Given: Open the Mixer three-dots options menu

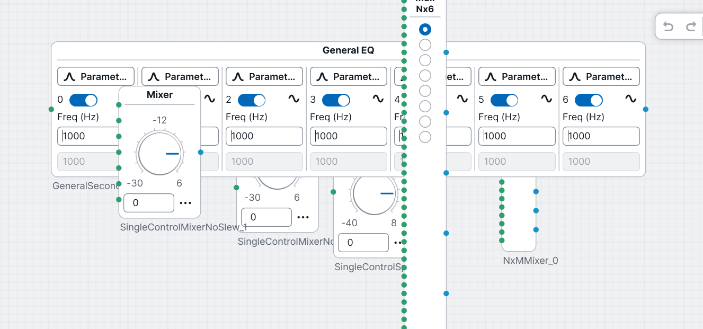Looking at the screenshot, I should [x=185, y=203].
